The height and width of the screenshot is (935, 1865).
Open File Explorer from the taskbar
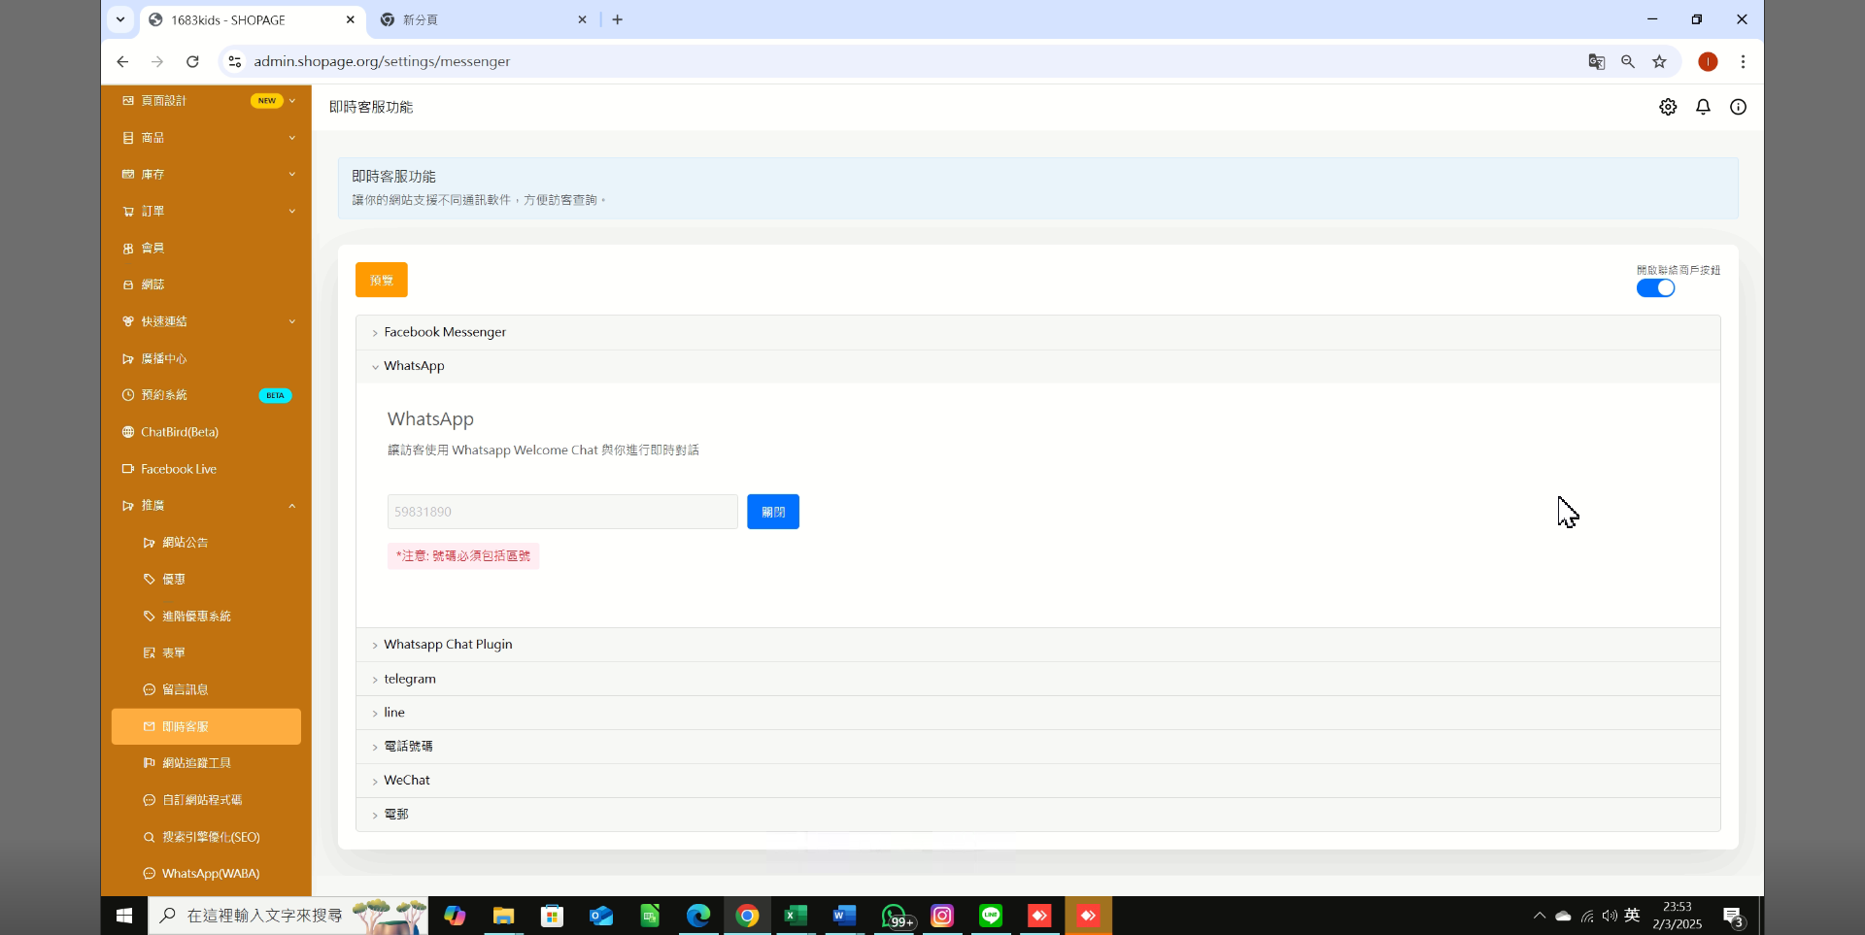[x=503, y=916]
